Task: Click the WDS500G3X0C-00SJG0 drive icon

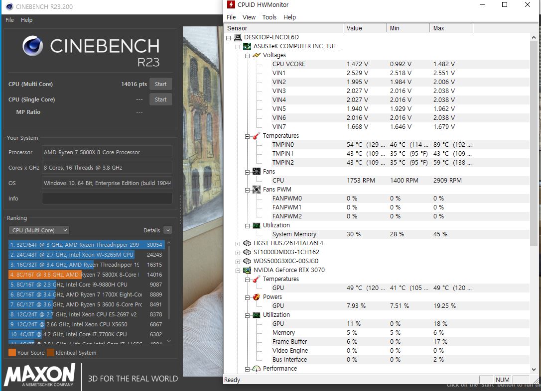Action: click(x=247, y=261)
